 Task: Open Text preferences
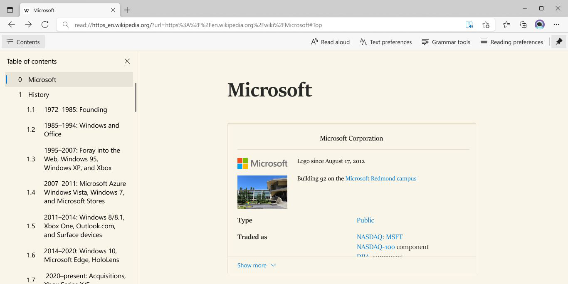(x=385, y=42)
